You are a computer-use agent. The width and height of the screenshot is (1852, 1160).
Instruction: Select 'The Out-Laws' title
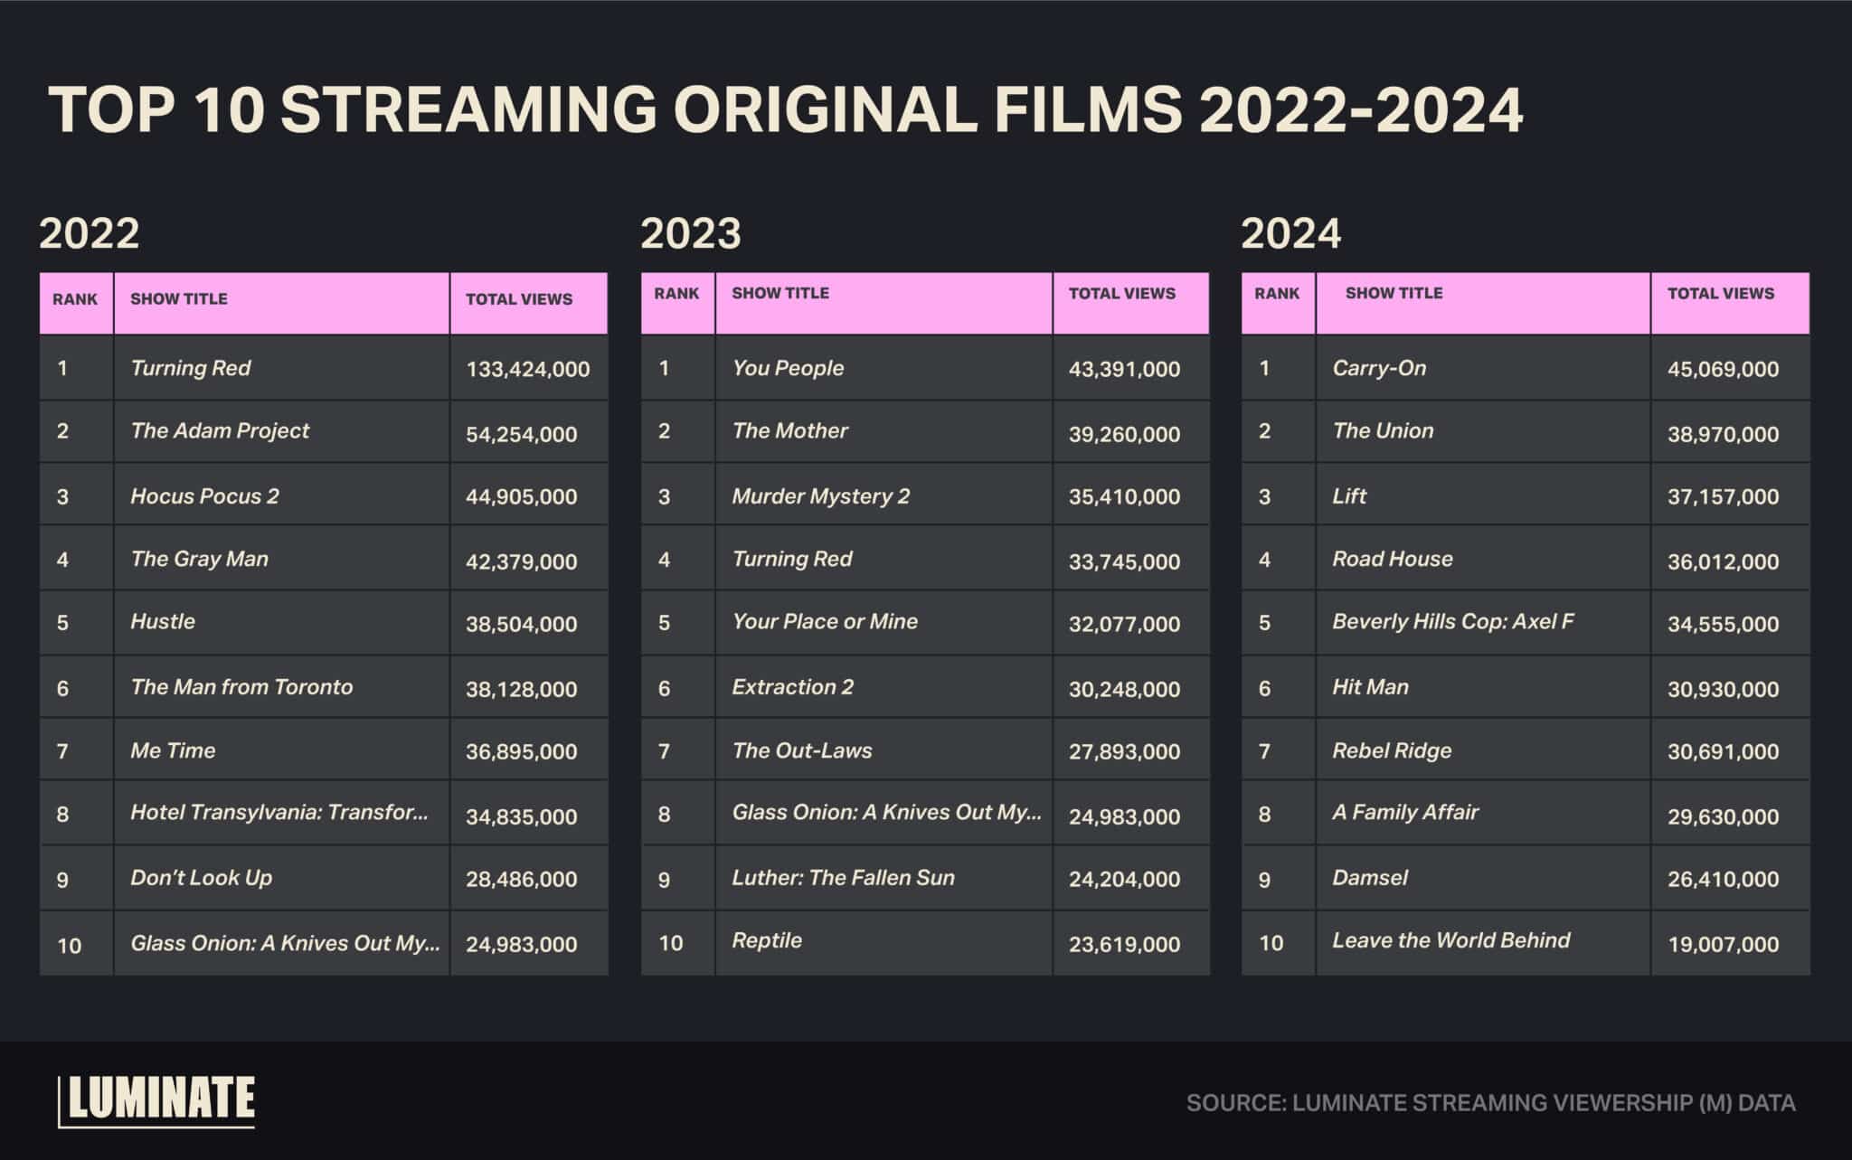(x=802, y=750)
